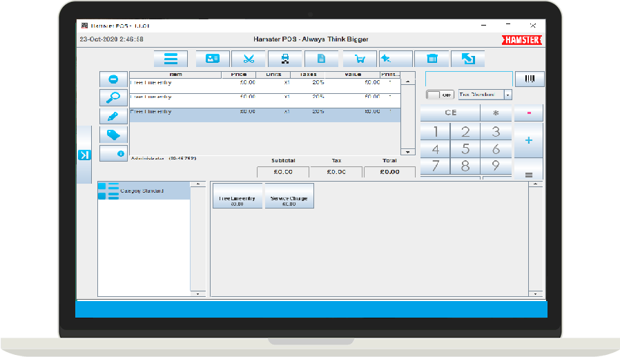The width and height of the screenshot is (620, 357).
Task: Expand the collapsed side panel arrow
Action: point(84,155)
